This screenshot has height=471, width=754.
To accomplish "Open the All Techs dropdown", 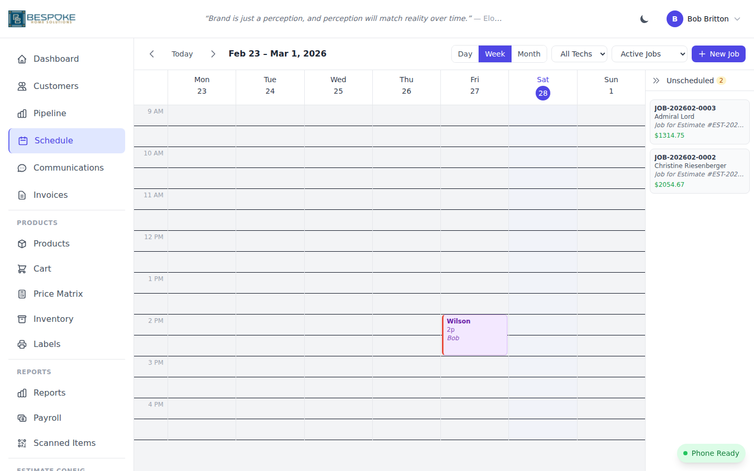I will point(579,53).
